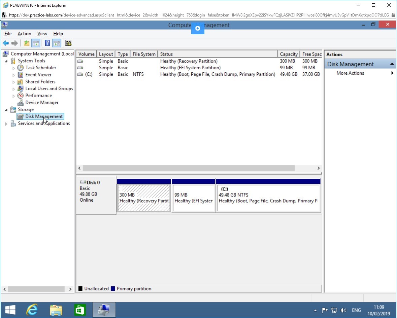
Task: Collapse the System Tools tree node
Action: click(x=6, y=61)
